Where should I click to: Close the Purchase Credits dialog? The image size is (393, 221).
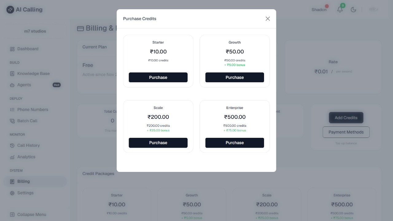click(267, 19)
